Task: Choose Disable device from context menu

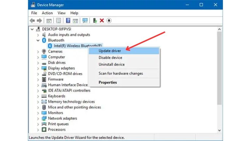Action: click(124, 57)
